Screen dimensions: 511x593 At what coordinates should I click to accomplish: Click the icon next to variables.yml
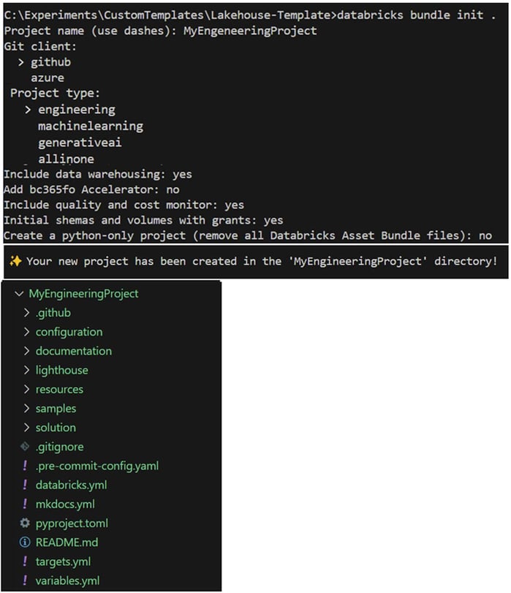click(x=24, y=581)
